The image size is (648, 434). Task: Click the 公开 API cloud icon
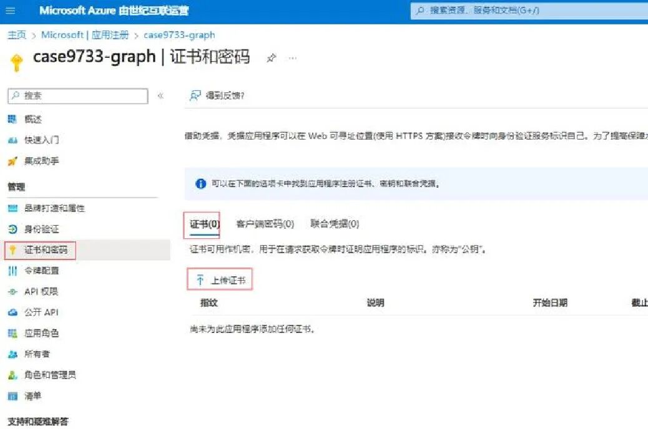tap(12, 312)
